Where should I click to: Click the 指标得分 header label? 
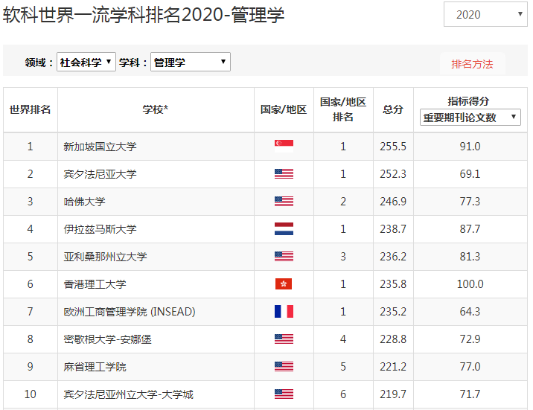pyautogui.click(x=468, y=101)
